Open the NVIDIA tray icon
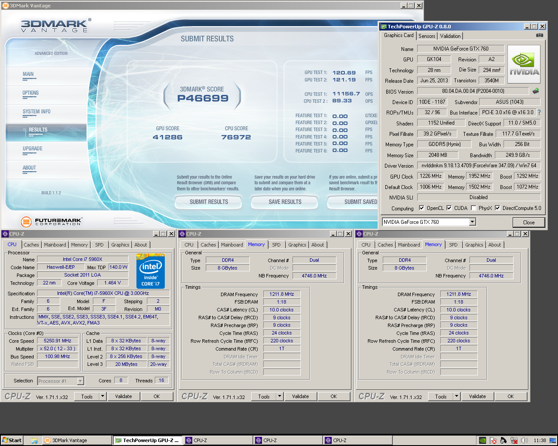Viewport: 558px width, 446px height. 483,440
